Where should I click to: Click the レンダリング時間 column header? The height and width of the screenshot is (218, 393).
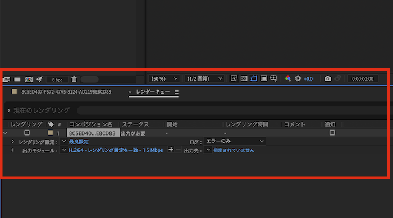pyautogui.click(x=247, y=124)
